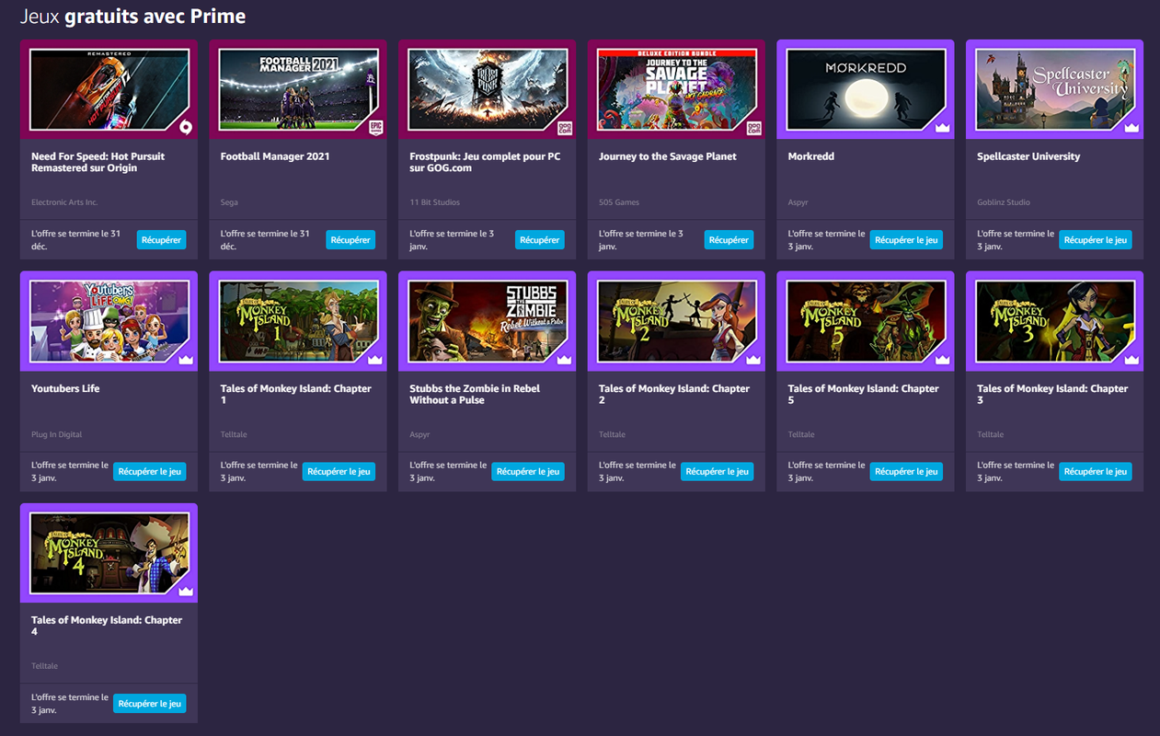Screen dimensions: 1160x736
Task: Open Monkey Island Chapter 3 artwork
Action: pyautogui.click(x=1055, y=322)
